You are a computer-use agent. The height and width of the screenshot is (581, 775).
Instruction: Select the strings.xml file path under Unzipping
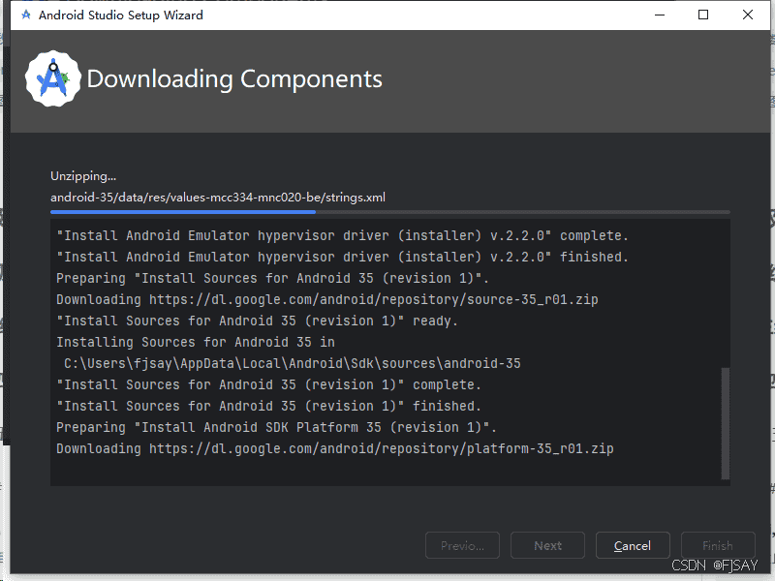click(x=218, y=197)
